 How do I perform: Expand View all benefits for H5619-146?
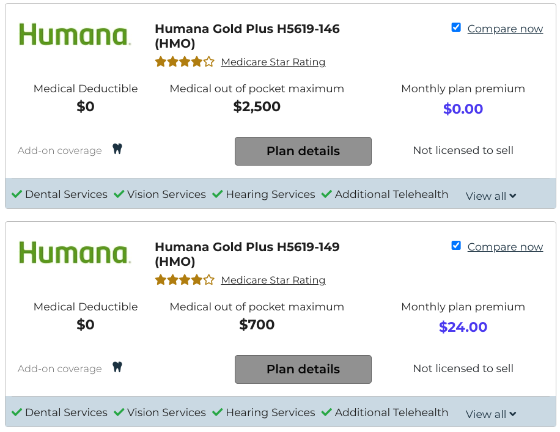[x=491, y=196]
